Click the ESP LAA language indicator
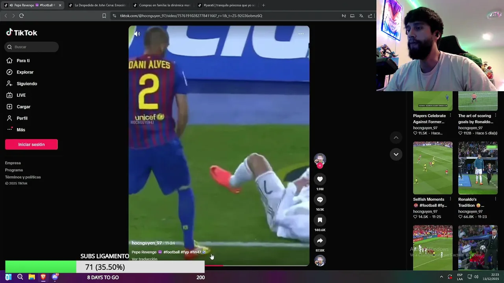The height and width of the screenshot is (283, 504). click(x=460, y=277)
